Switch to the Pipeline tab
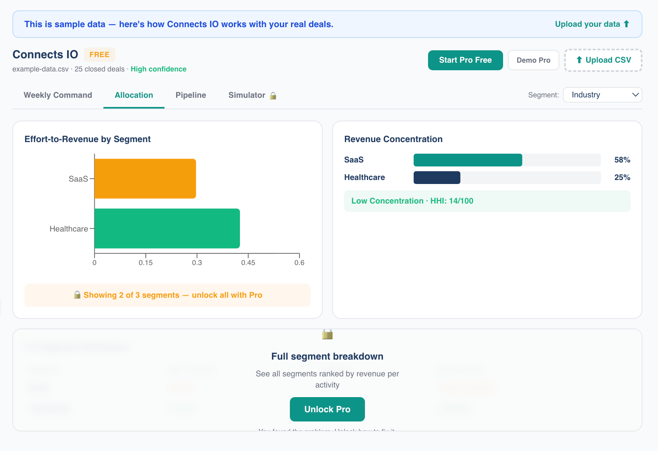 coord(190,95)
